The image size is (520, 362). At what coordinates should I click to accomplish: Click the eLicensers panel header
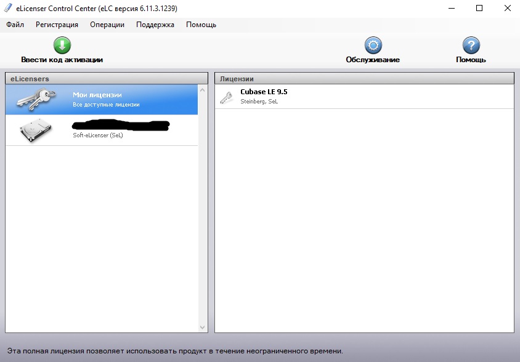(107, 79)
